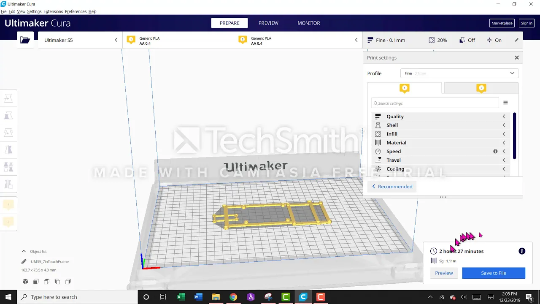Click pencil icon in print settings summary bar
The width and height of the screenshot is (540, 304).
point(516,40)
